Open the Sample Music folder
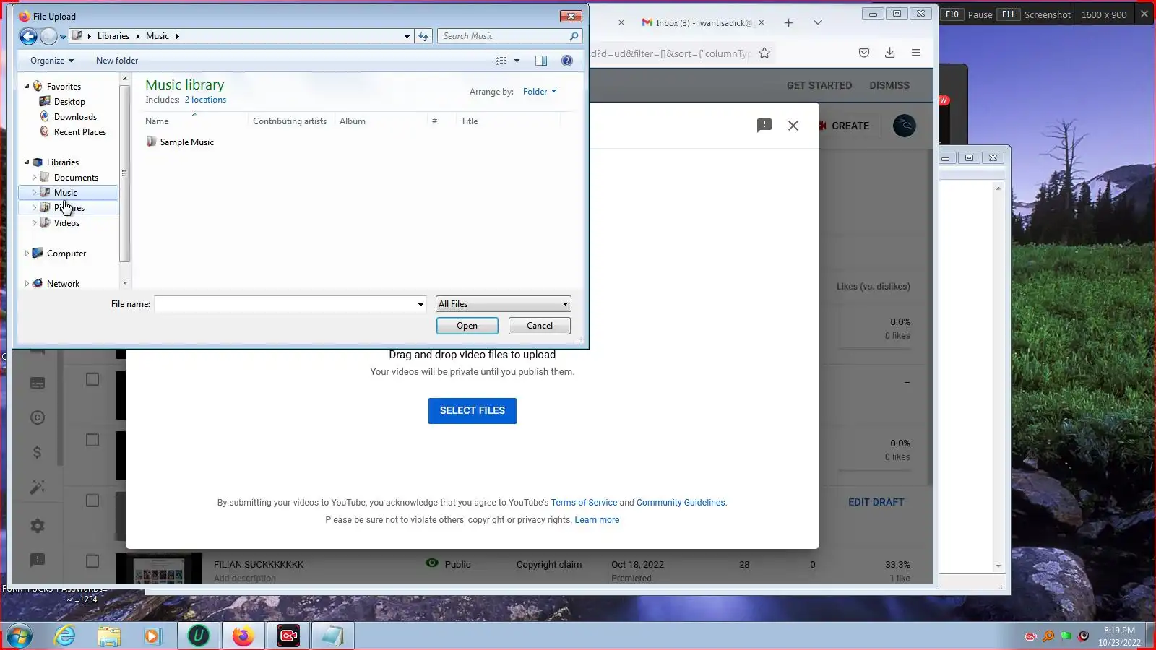The height and width of the screenshot is (650, 1156). (180, 142)
